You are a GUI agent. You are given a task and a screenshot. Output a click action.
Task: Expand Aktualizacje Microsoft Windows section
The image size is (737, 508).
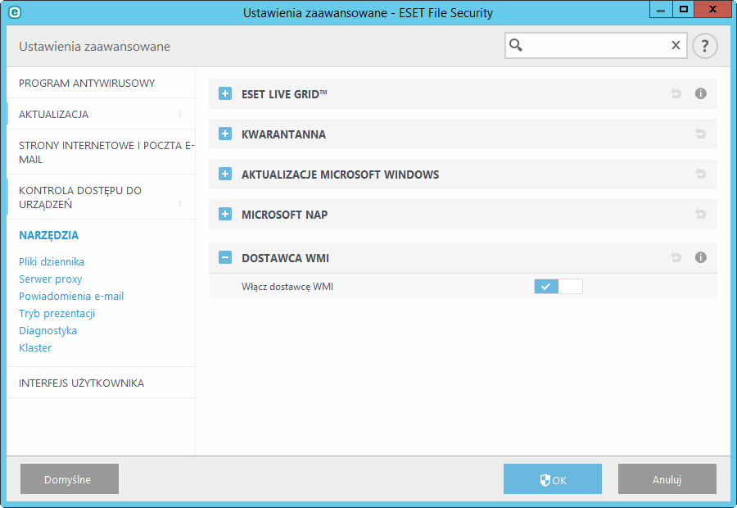click(225, 174)
